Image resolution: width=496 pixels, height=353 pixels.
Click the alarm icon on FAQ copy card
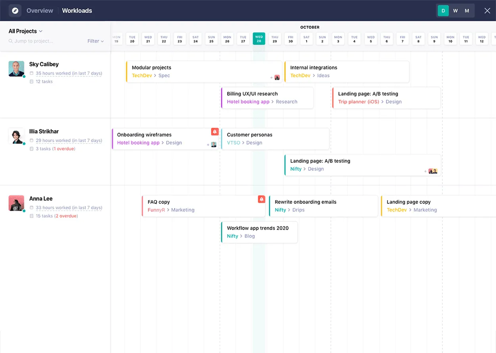[261, 199]
